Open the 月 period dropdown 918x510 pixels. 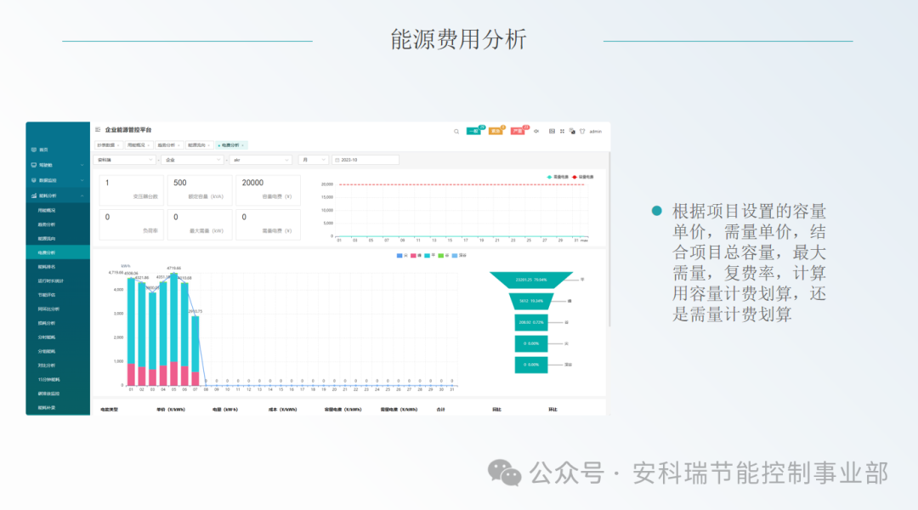coord(314,160)
